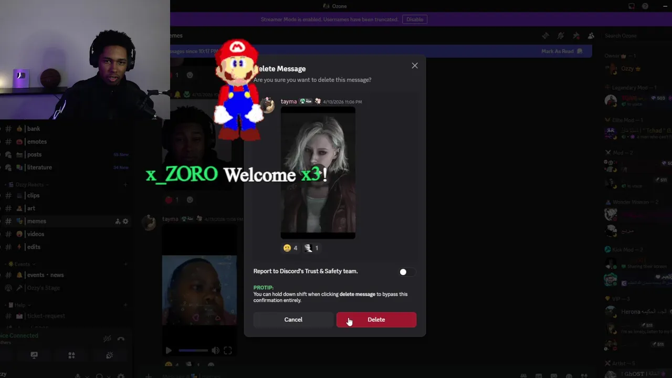The height and width of the screenshot is (378, 672).
Task: Add a channel to the Help category
Action: (x=125, y=305)
